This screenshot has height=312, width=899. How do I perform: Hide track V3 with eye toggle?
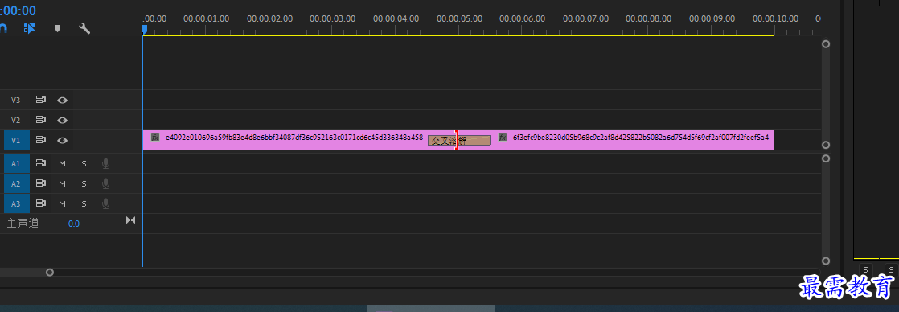tap(62, 101)
